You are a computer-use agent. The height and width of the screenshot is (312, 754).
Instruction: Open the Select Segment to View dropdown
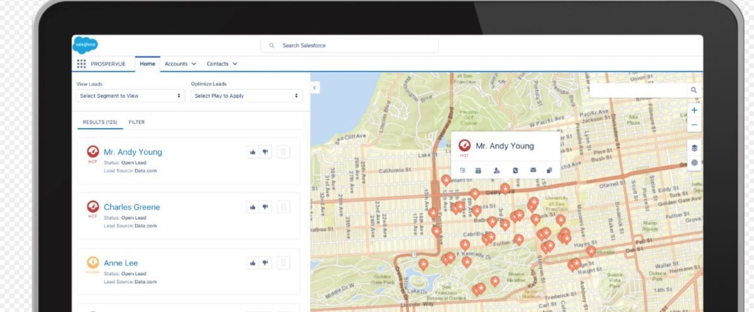pyautogui.click(x=130, y=96)
